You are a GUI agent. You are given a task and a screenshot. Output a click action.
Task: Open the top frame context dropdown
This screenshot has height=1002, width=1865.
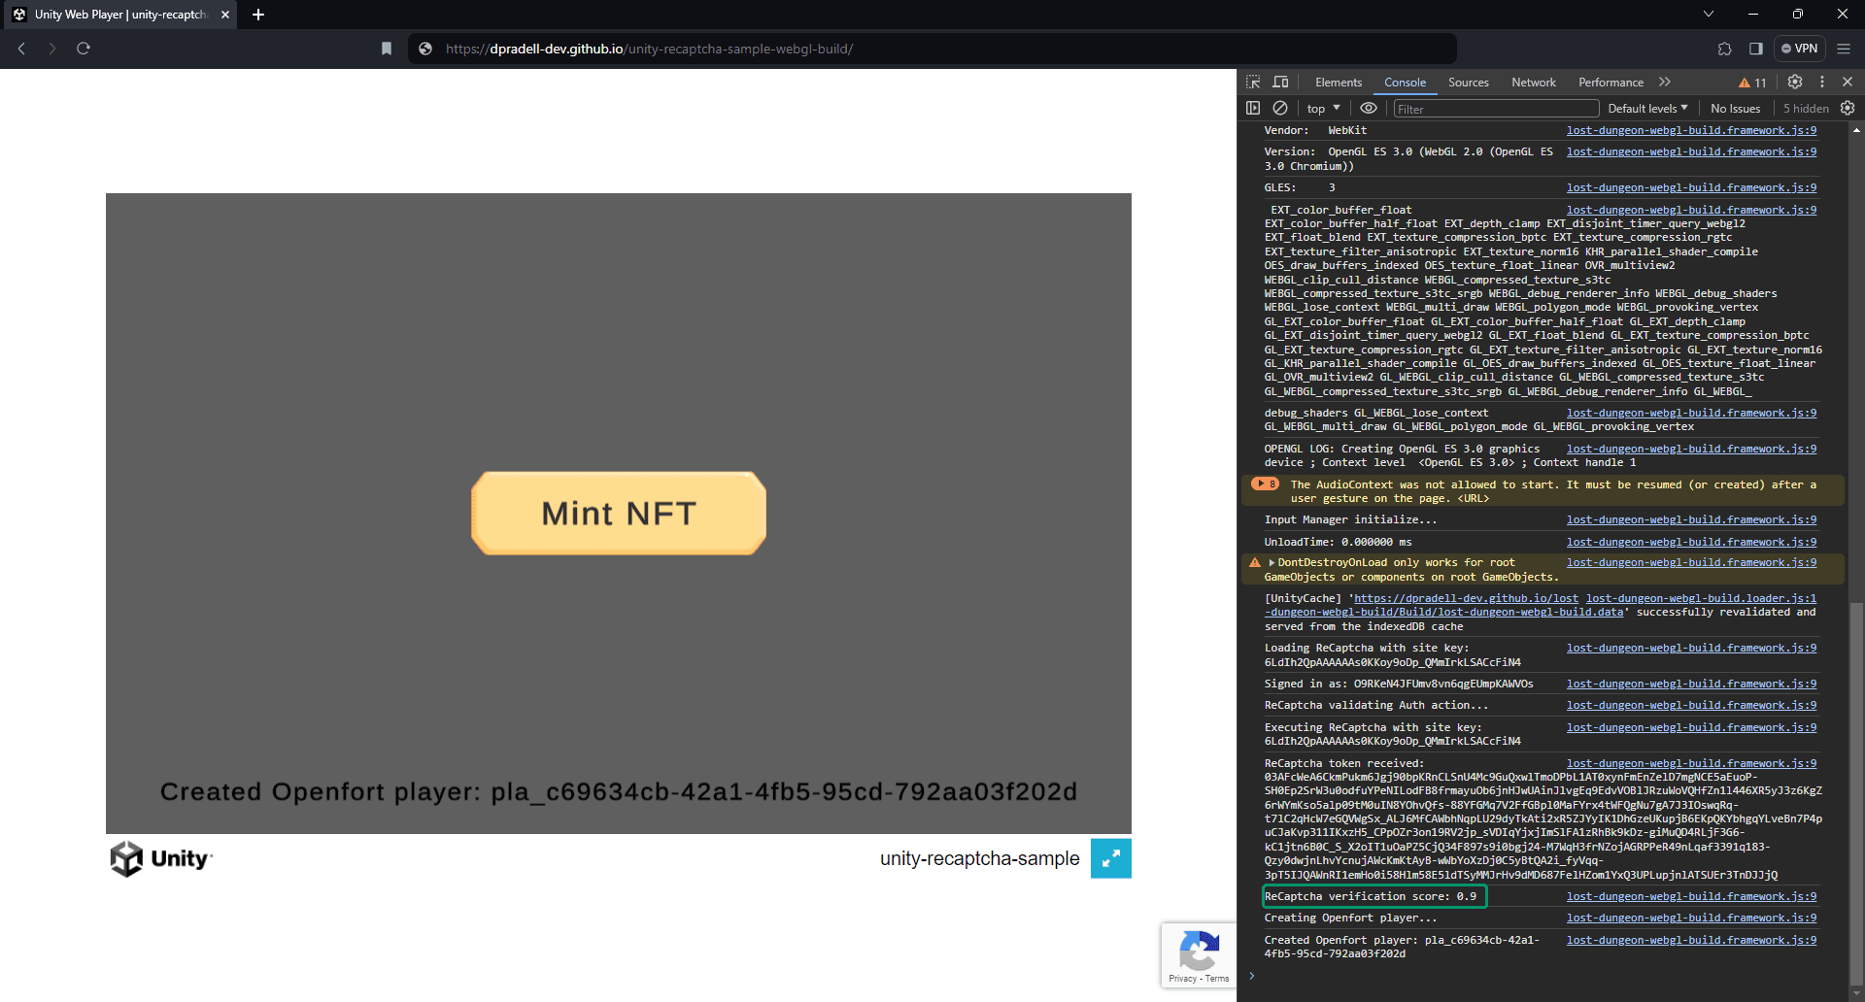click(1321, 108)
